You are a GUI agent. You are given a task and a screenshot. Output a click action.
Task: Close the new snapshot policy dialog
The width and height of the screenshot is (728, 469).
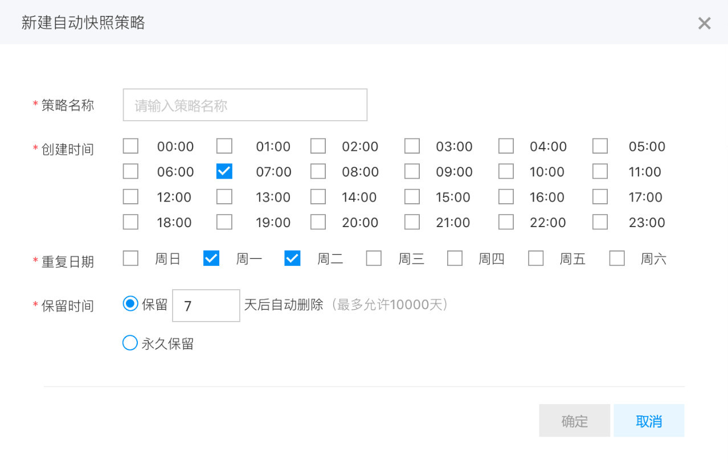(704, 23)
